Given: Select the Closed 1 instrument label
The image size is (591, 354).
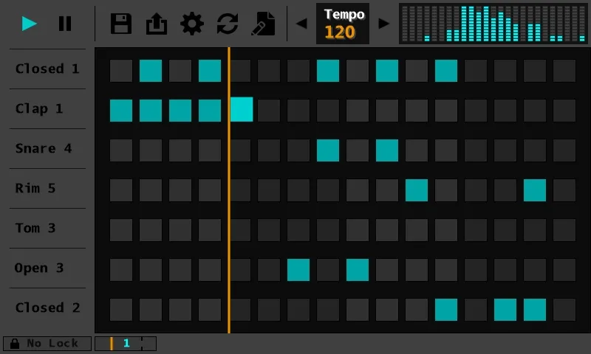Looking at the screenshot, I should pos(47,69).
